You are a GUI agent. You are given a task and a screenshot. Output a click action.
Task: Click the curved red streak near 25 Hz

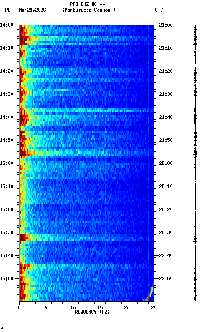click(149, 294)
